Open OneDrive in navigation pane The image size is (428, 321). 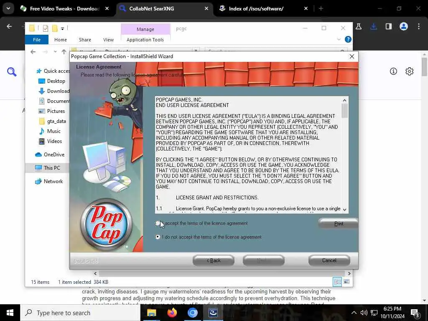coord(50,155)
